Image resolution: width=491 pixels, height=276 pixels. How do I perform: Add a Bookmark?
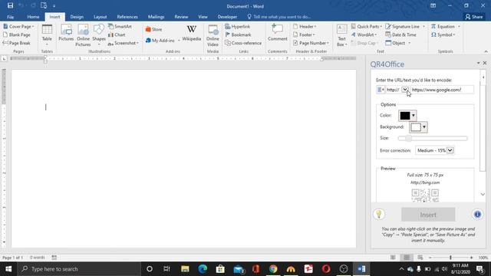click(x=238, y=34)
